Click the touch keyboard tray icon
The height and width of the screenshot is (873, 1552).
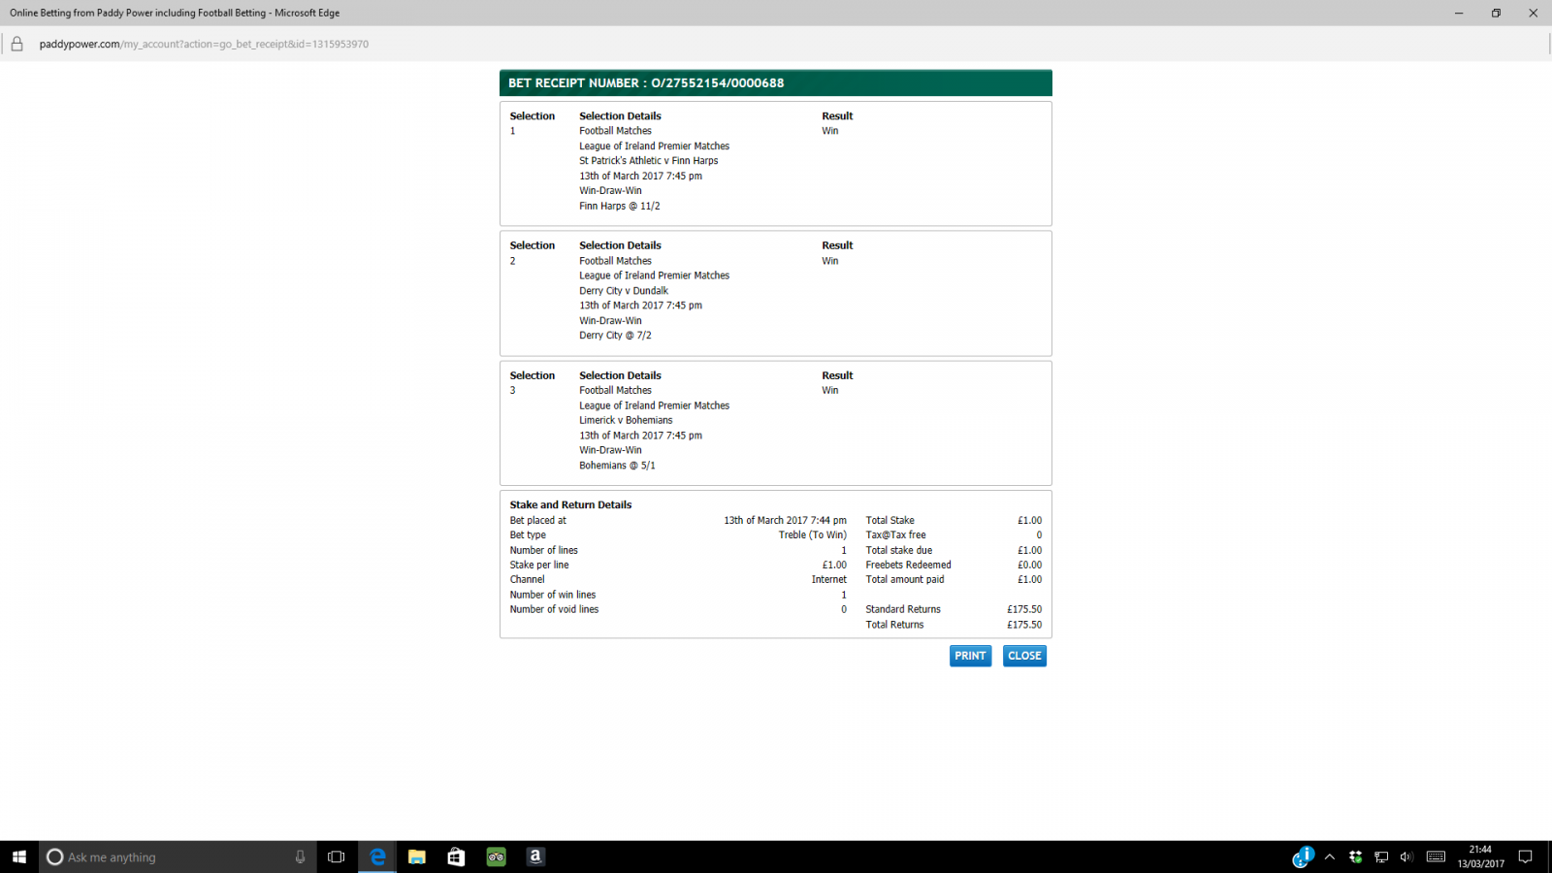[x=1437, y=857]
